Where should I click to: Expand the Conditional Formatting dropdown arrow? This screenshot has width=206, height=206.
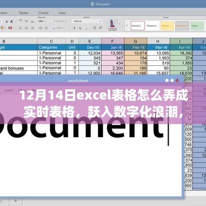119,24
